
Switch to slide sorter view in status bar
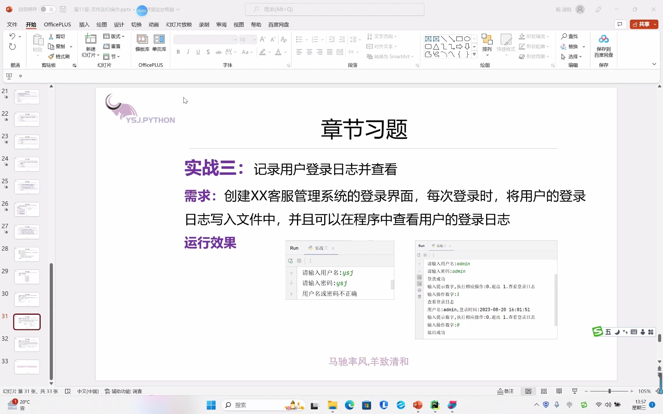(x=544, y=391)
